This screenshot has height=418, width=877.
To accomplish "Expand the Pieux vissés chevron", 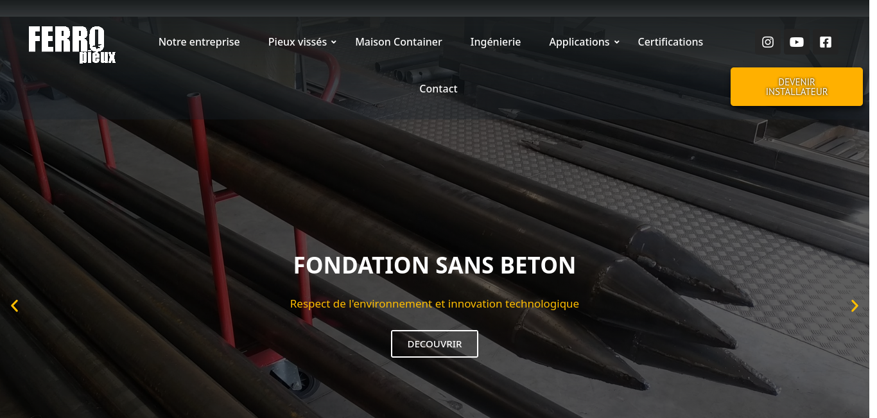I will click(x=334, y=42).
